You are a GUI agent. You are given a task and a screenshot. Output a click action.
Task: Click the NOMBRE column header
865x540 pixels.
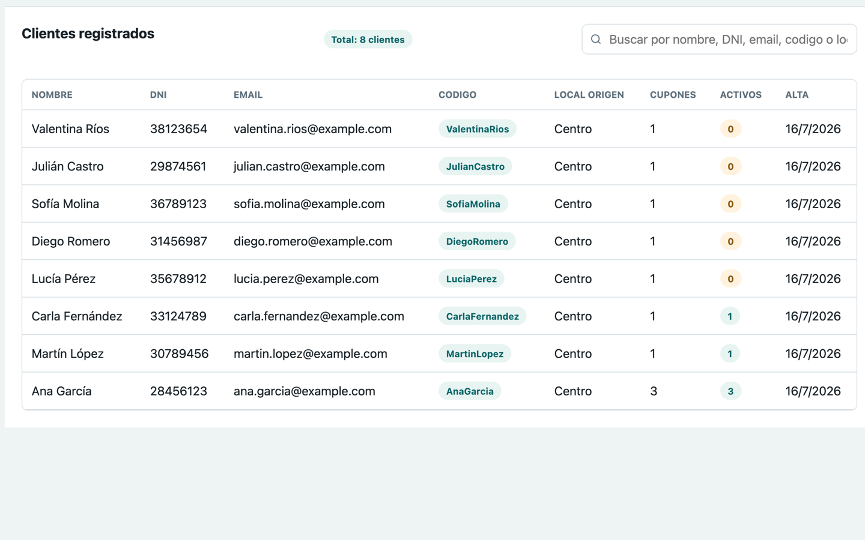[52, 95]
